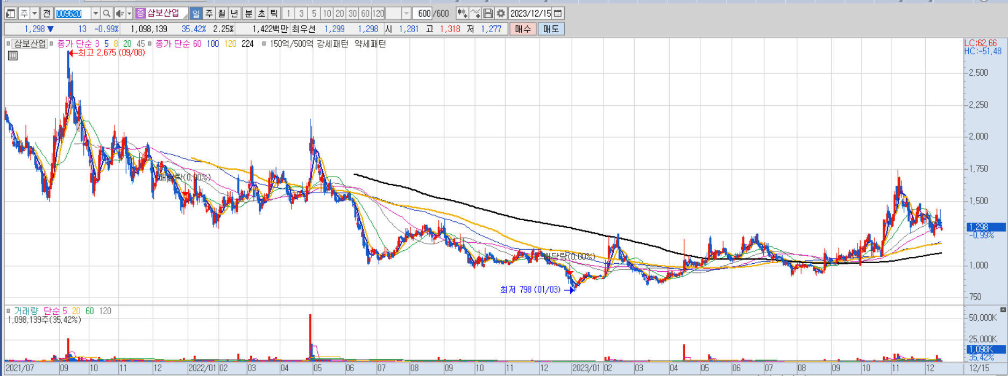Click the line chart compare icon
The image size is (1008, 376).
coord(475,13)
